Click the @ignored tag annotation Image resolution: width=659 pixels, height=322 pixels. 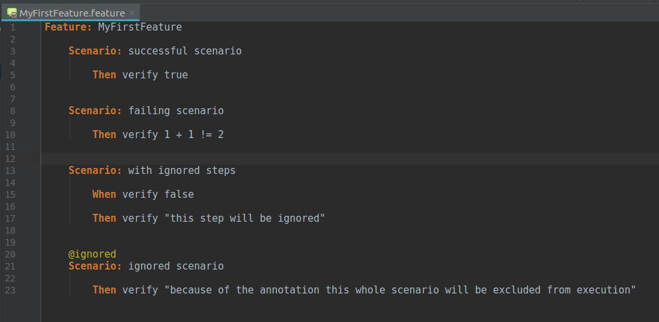coord(92,254)
